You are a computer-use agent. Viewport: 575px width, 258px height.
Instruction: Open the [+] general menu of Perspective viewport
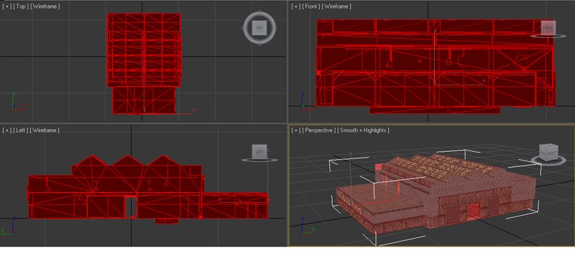[295, 130]
